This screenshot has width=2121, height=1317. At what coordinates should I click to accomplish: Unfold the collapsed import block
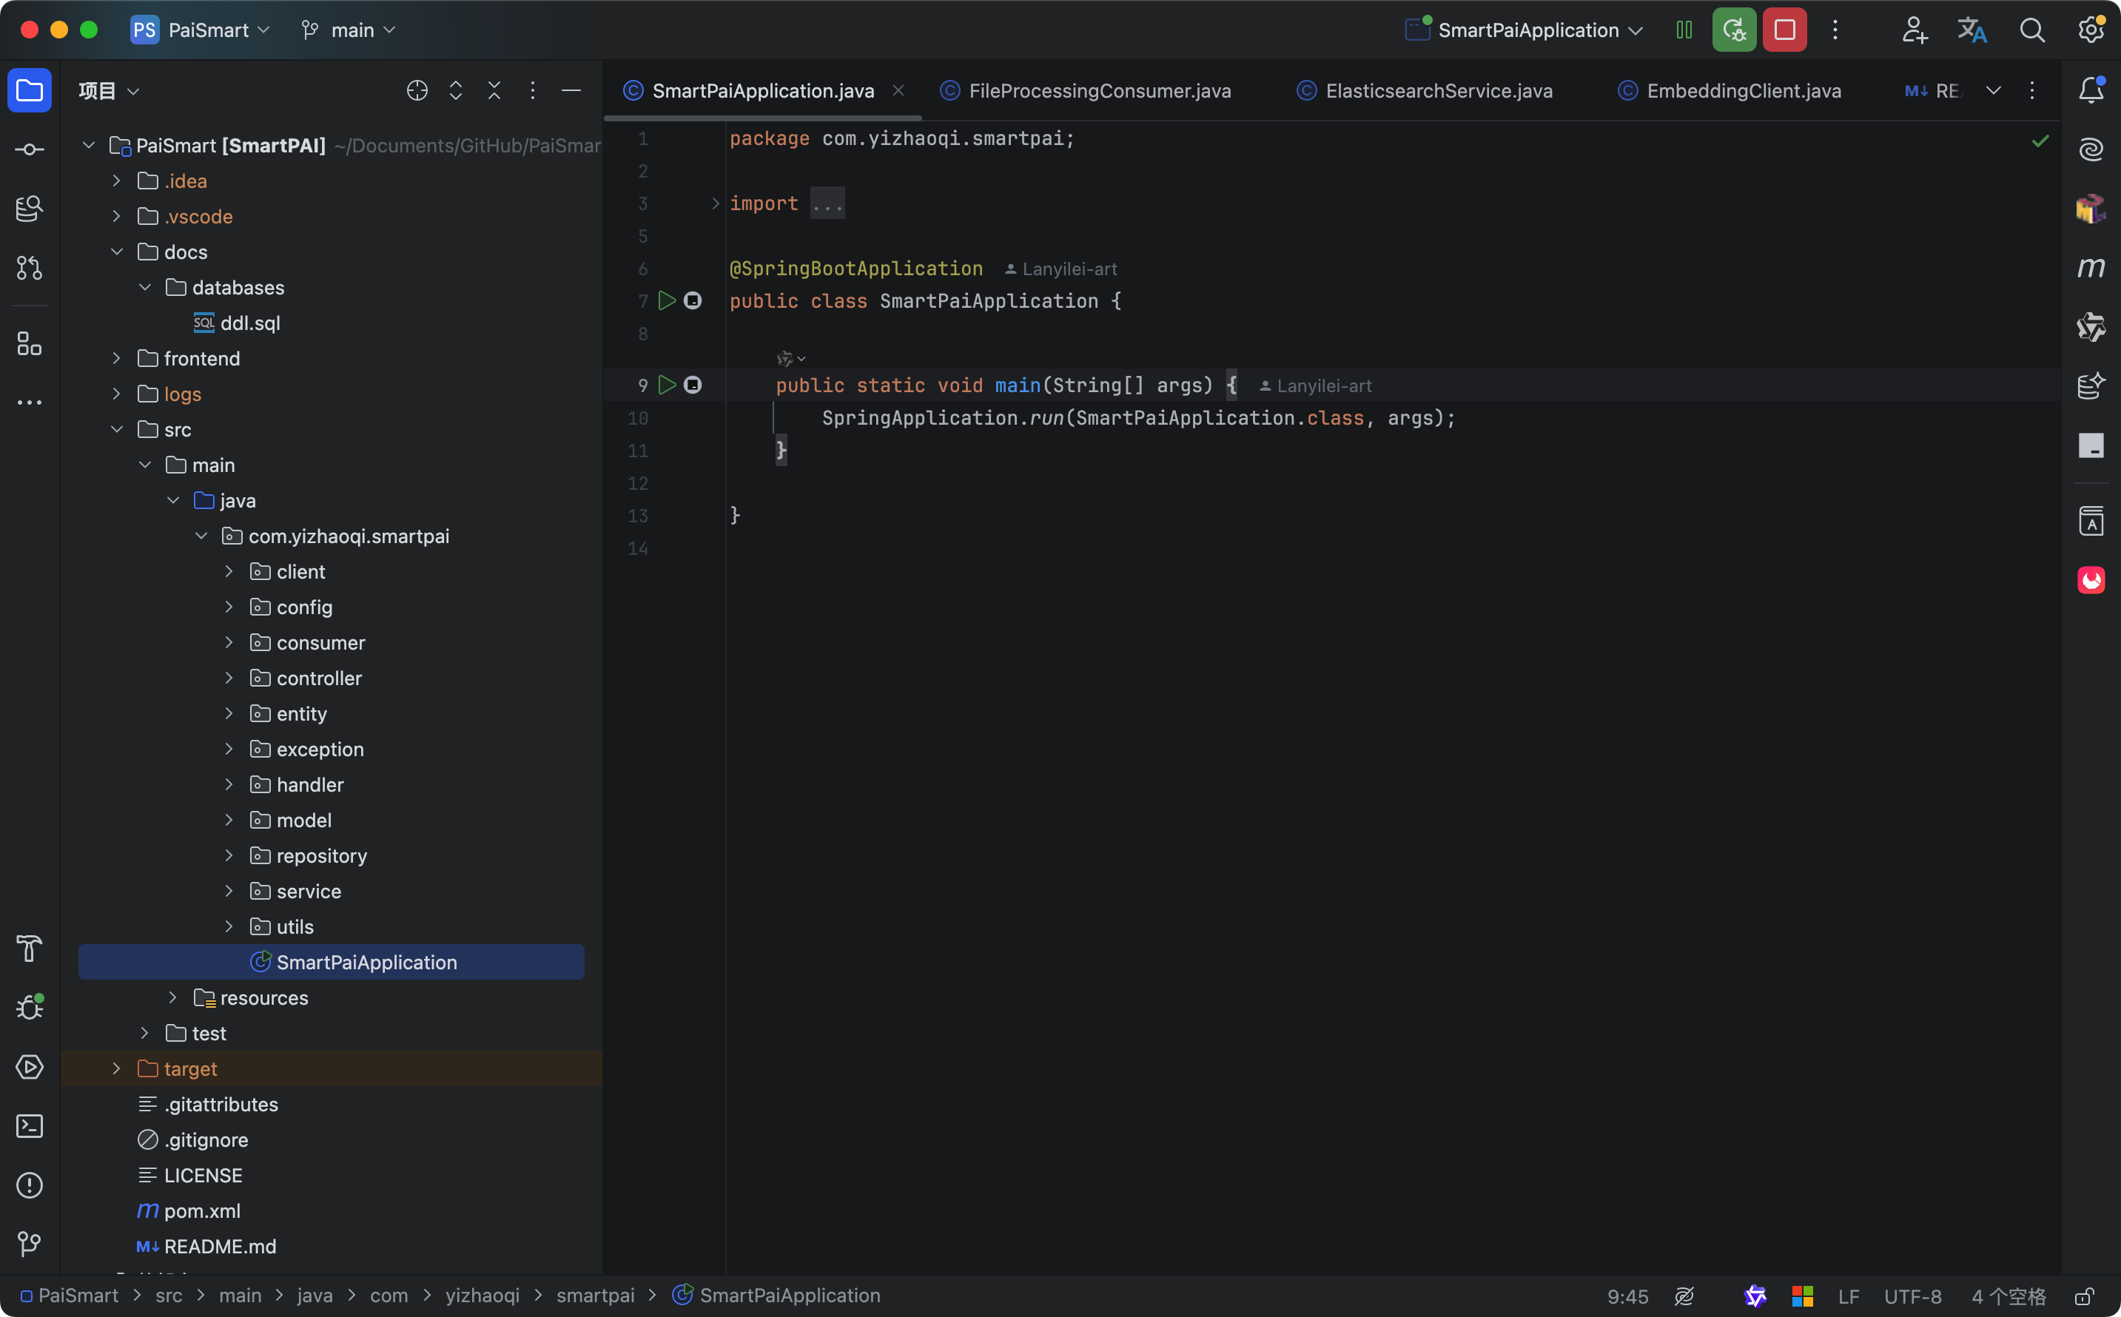click(x=715, y=203)
